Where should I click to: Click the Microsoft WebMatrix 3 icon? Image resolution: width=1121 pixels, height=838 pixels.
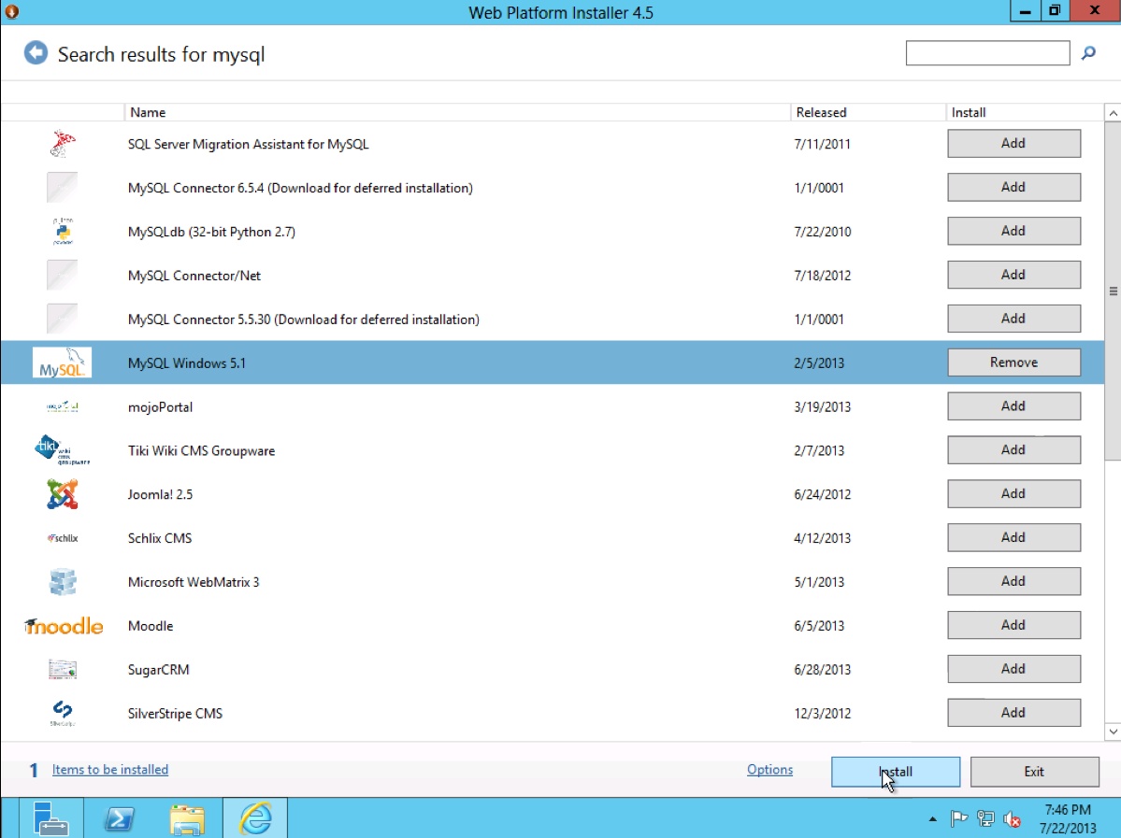pos(63,581)
